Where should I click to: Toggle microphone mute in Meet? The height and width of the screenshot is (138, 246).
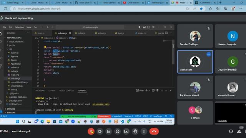click(x=91, y=131)
